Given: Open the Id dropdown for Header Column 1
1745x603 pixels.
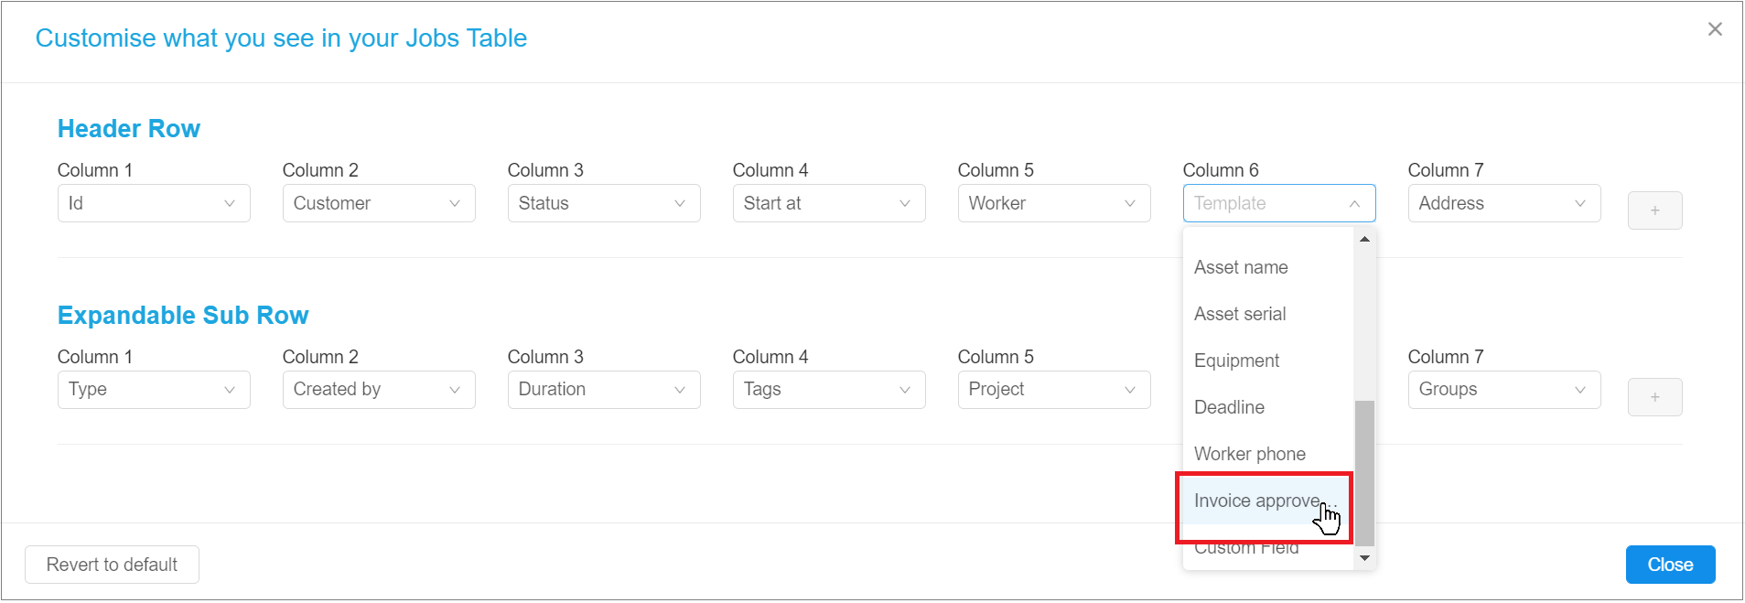Looking at the screenshot, I should (x=153, y=203).
